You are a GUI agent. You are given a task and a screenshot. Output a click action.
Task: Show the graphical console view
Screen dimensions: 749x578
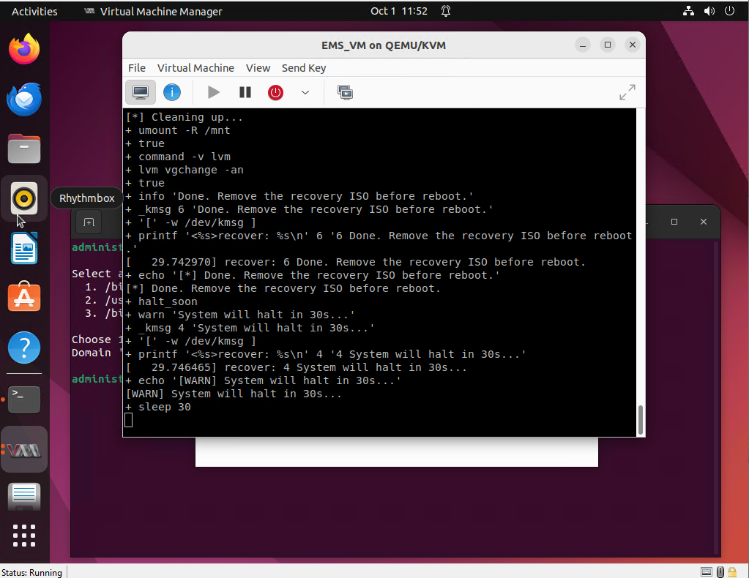click(x=141, y=92)
